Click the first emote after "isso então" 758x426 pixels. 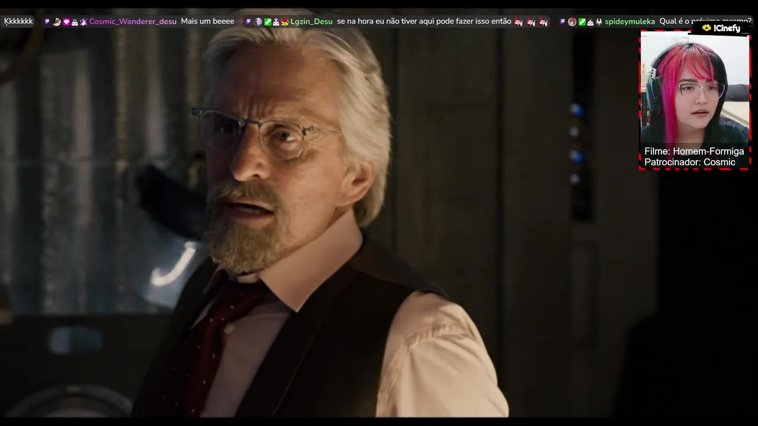click(518, 22)
